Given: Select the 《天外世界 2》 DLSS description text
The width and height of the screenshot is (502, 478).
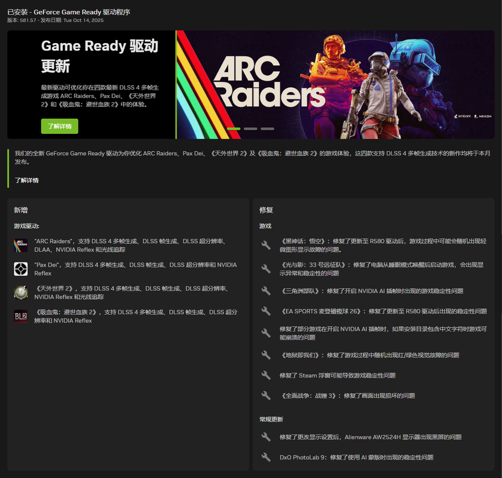Looking at the screenshot, I should click(132, 293).
